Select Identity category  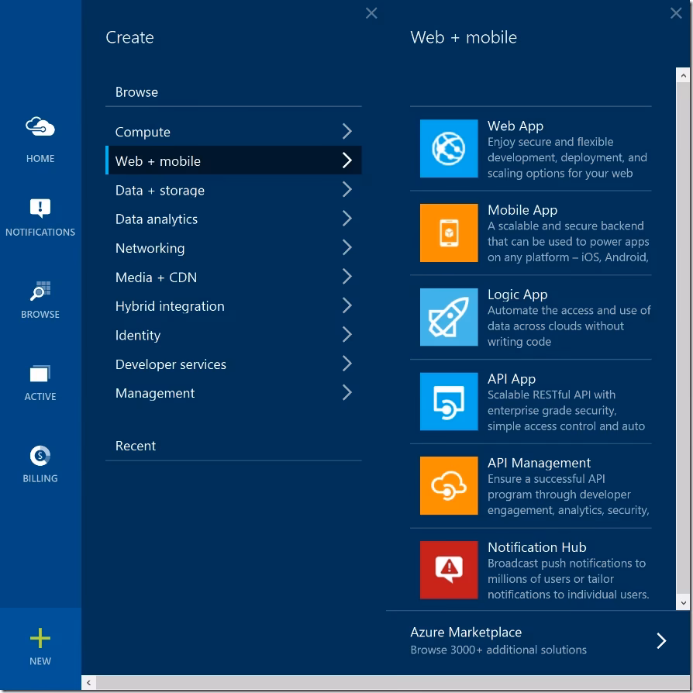[x=233, y=335]
